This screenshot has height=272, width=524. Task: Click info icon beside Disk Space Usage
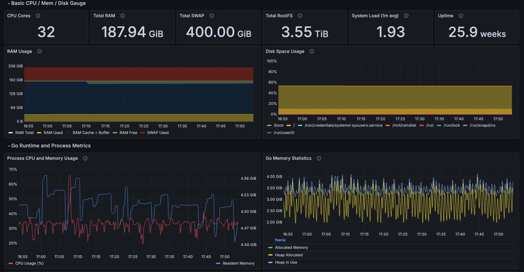pos(312,51)
